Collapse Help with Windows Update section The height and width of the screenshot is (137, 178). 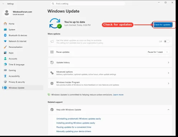(168, 110)
